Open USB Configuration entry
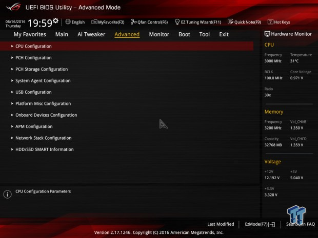The height and width of the screenshot is (238, 318). click(33, 92)
